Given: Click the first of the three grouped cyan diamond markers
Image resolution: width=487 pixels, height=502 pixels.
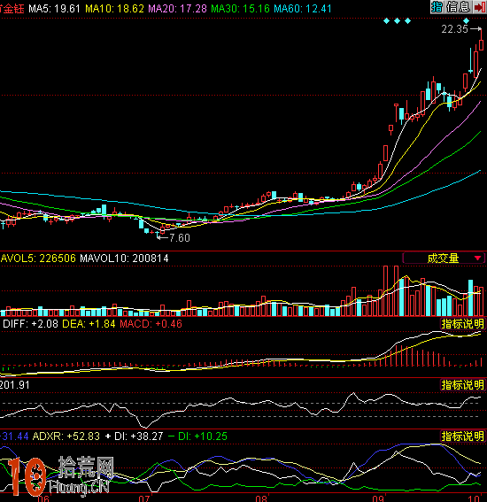Looking at the screenshot, I should 386,21.
